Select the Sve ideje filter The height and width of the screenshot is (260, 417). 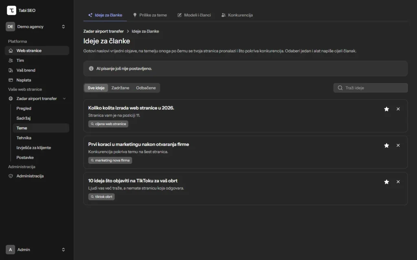(96, 88)
